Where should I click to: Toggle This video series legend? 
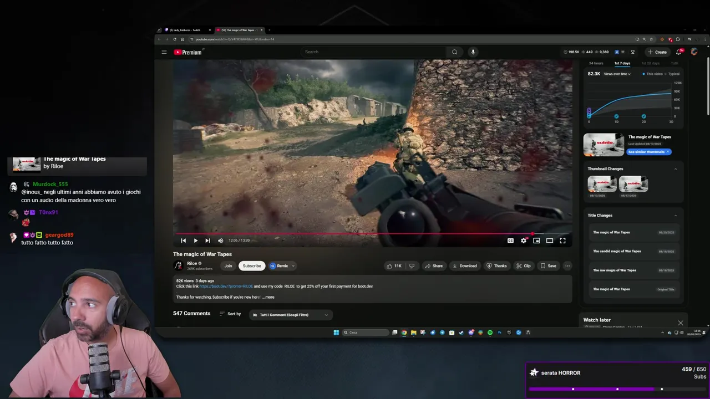[653, 74]
